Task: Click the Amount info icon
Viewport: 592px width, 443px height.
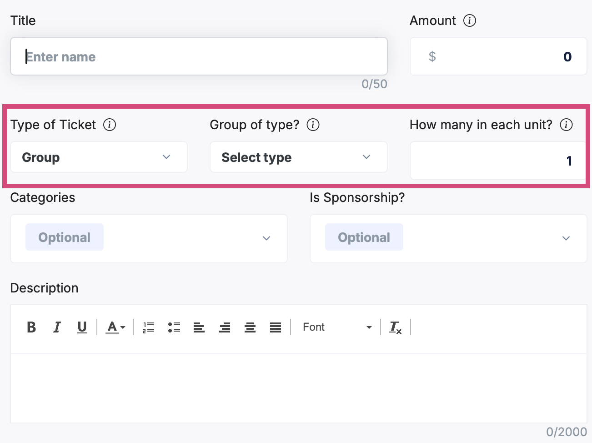Action: point(470,20)
